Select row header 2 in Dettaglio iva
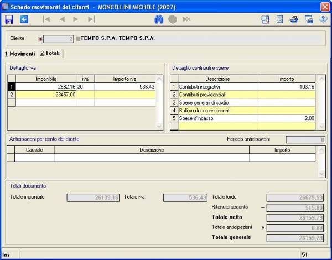 tap(12, 95)
